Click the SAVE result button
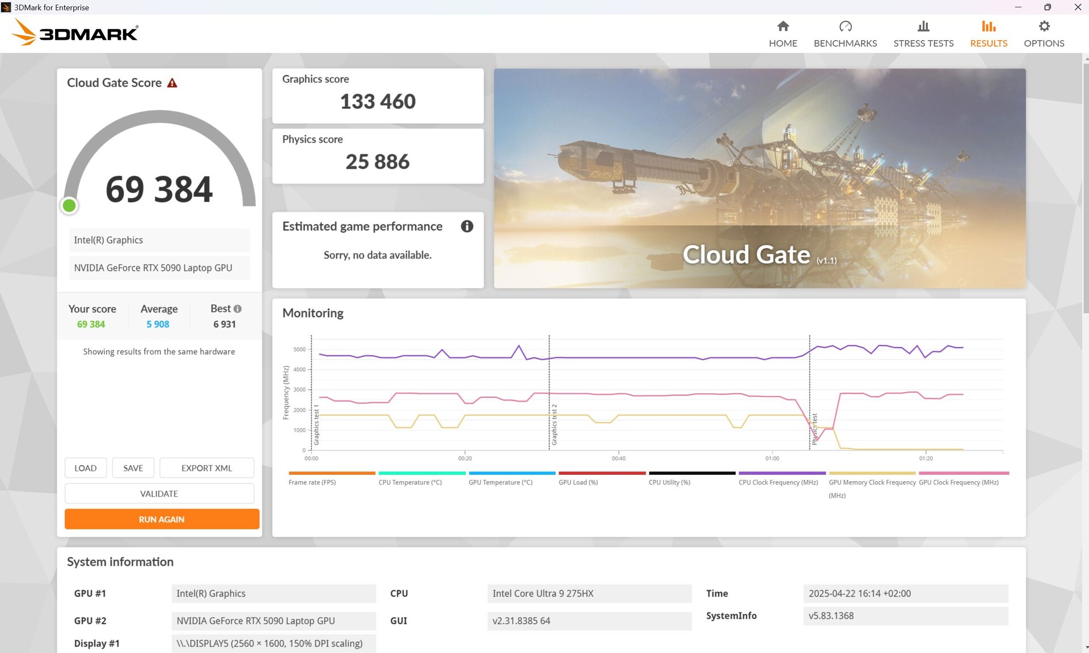Image resolution: width=1089 pixels, height=653 pixels. 133,468
